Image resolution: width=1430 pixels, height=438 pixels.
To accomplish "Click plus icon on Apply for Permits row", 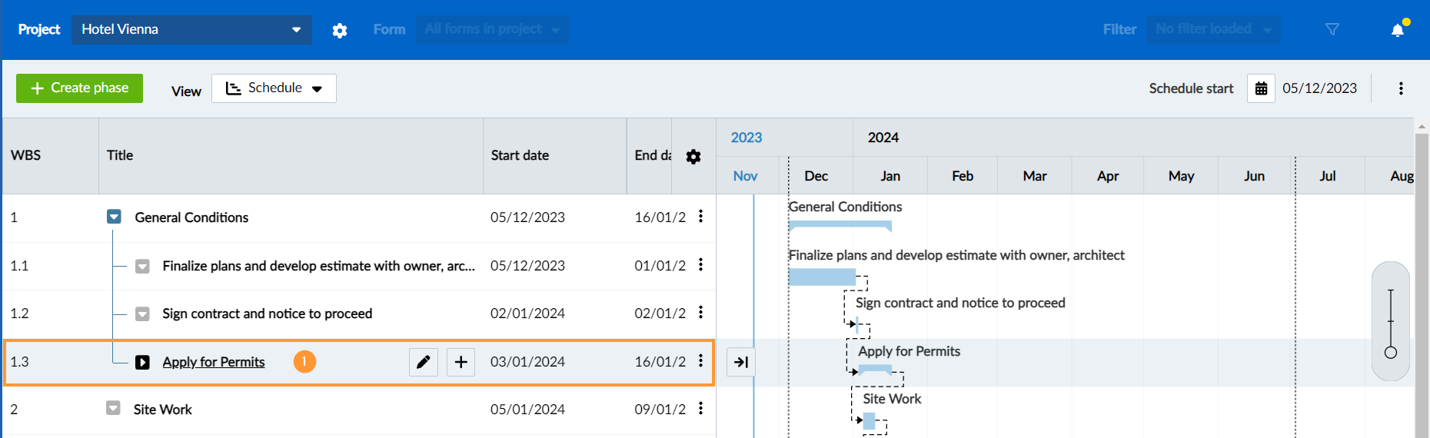I will 461,362.
